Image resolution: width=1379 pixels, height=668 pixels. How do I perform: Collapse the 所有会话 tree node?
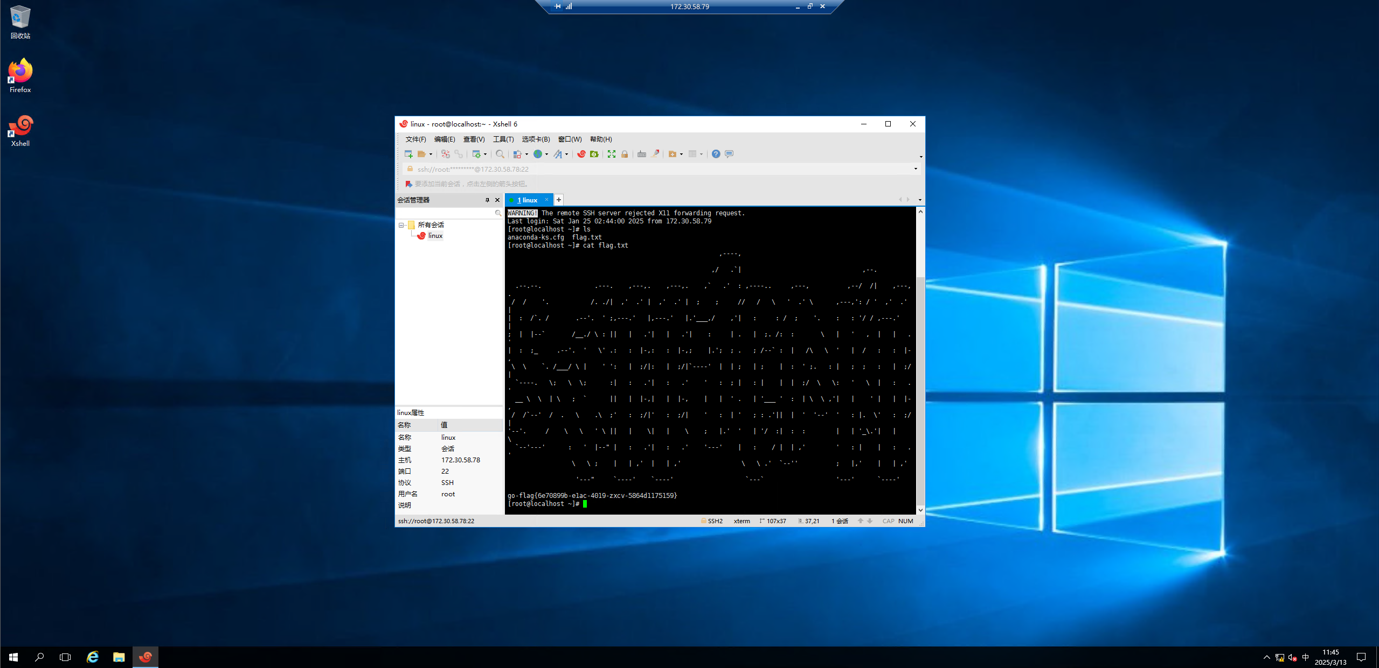401,225
